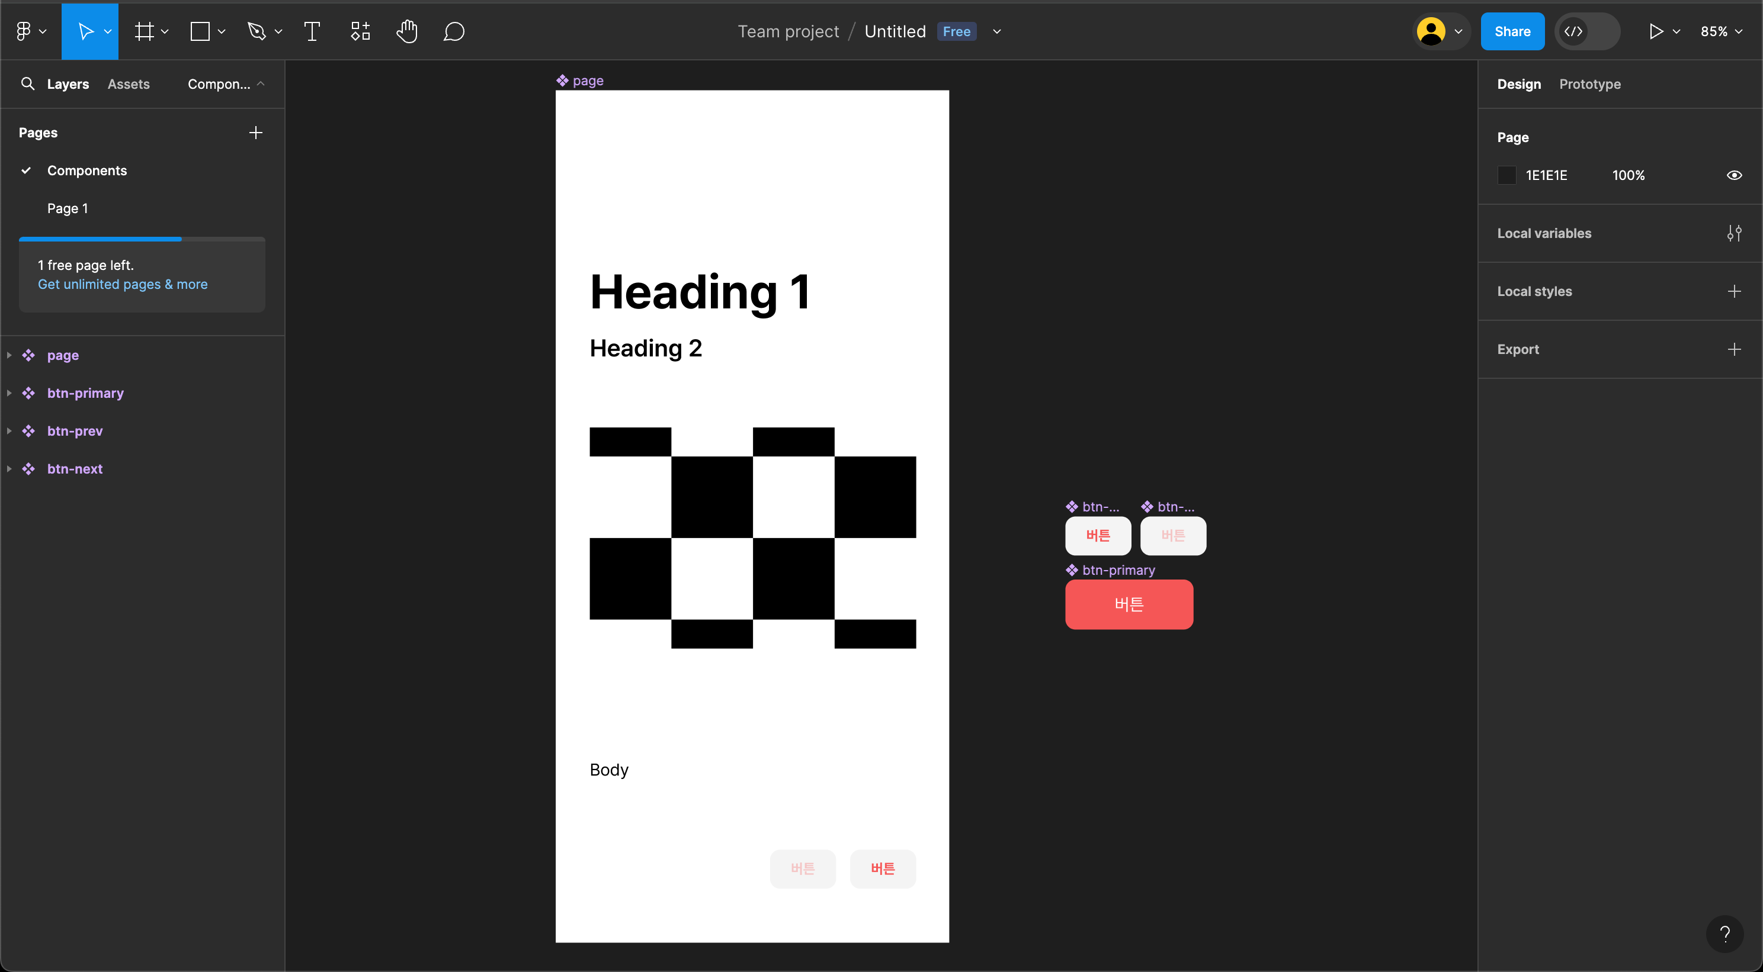This screenshot has height=972, width=1763.
Task: Open the Resources components tool
Action: (x=360, y=31)
